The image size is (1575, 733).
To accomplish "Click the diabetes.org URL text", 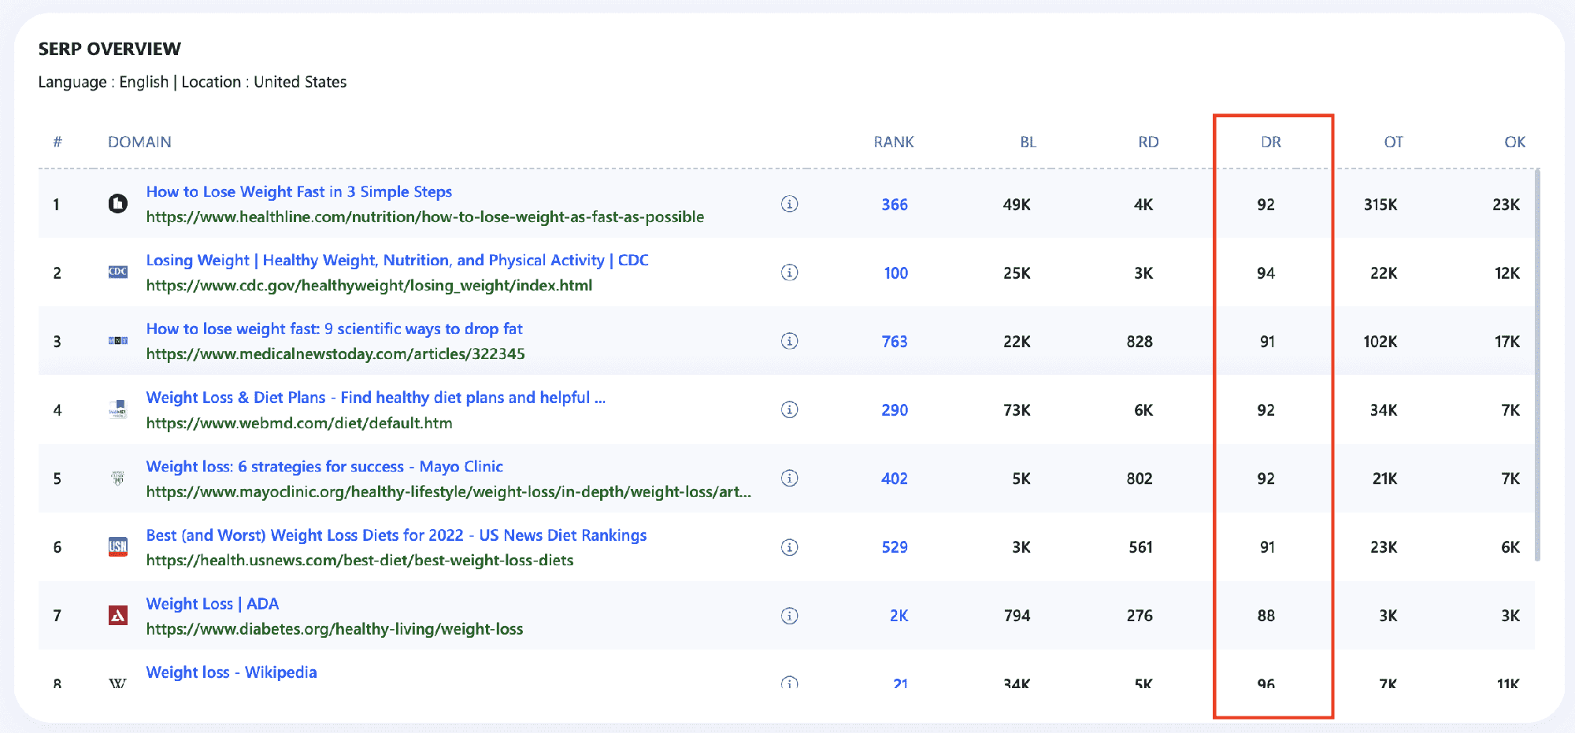I will [335, 628].
